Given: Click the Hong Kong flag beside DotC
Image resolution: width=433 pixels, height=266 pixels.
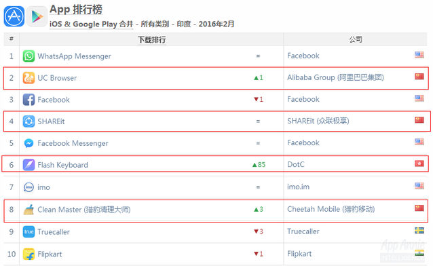Looking at the screenshot, I should pyautogui.click(x=419, y=164).
